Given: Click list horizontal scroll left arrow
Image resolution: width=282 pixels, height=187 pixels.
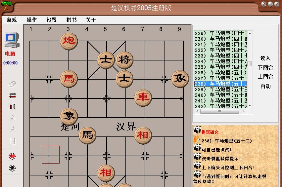Looking at the screenshot, I should (197, 111).
